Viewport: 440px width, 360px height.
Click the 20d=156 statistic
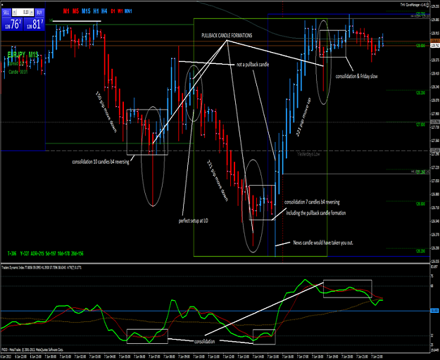point(77,254)
